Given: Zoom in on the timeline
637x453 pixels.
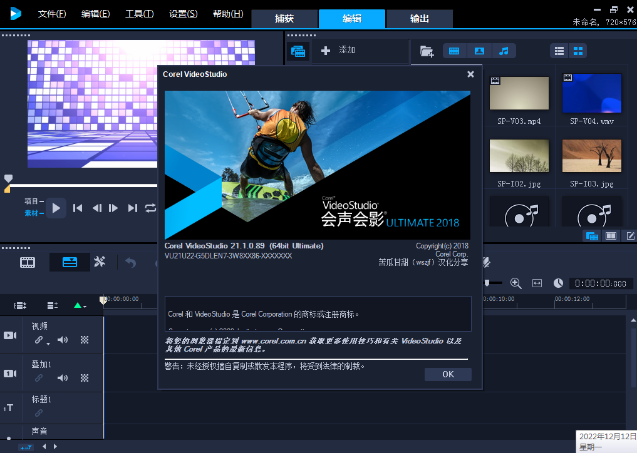Looking at the screenshot, I should 515,283.
